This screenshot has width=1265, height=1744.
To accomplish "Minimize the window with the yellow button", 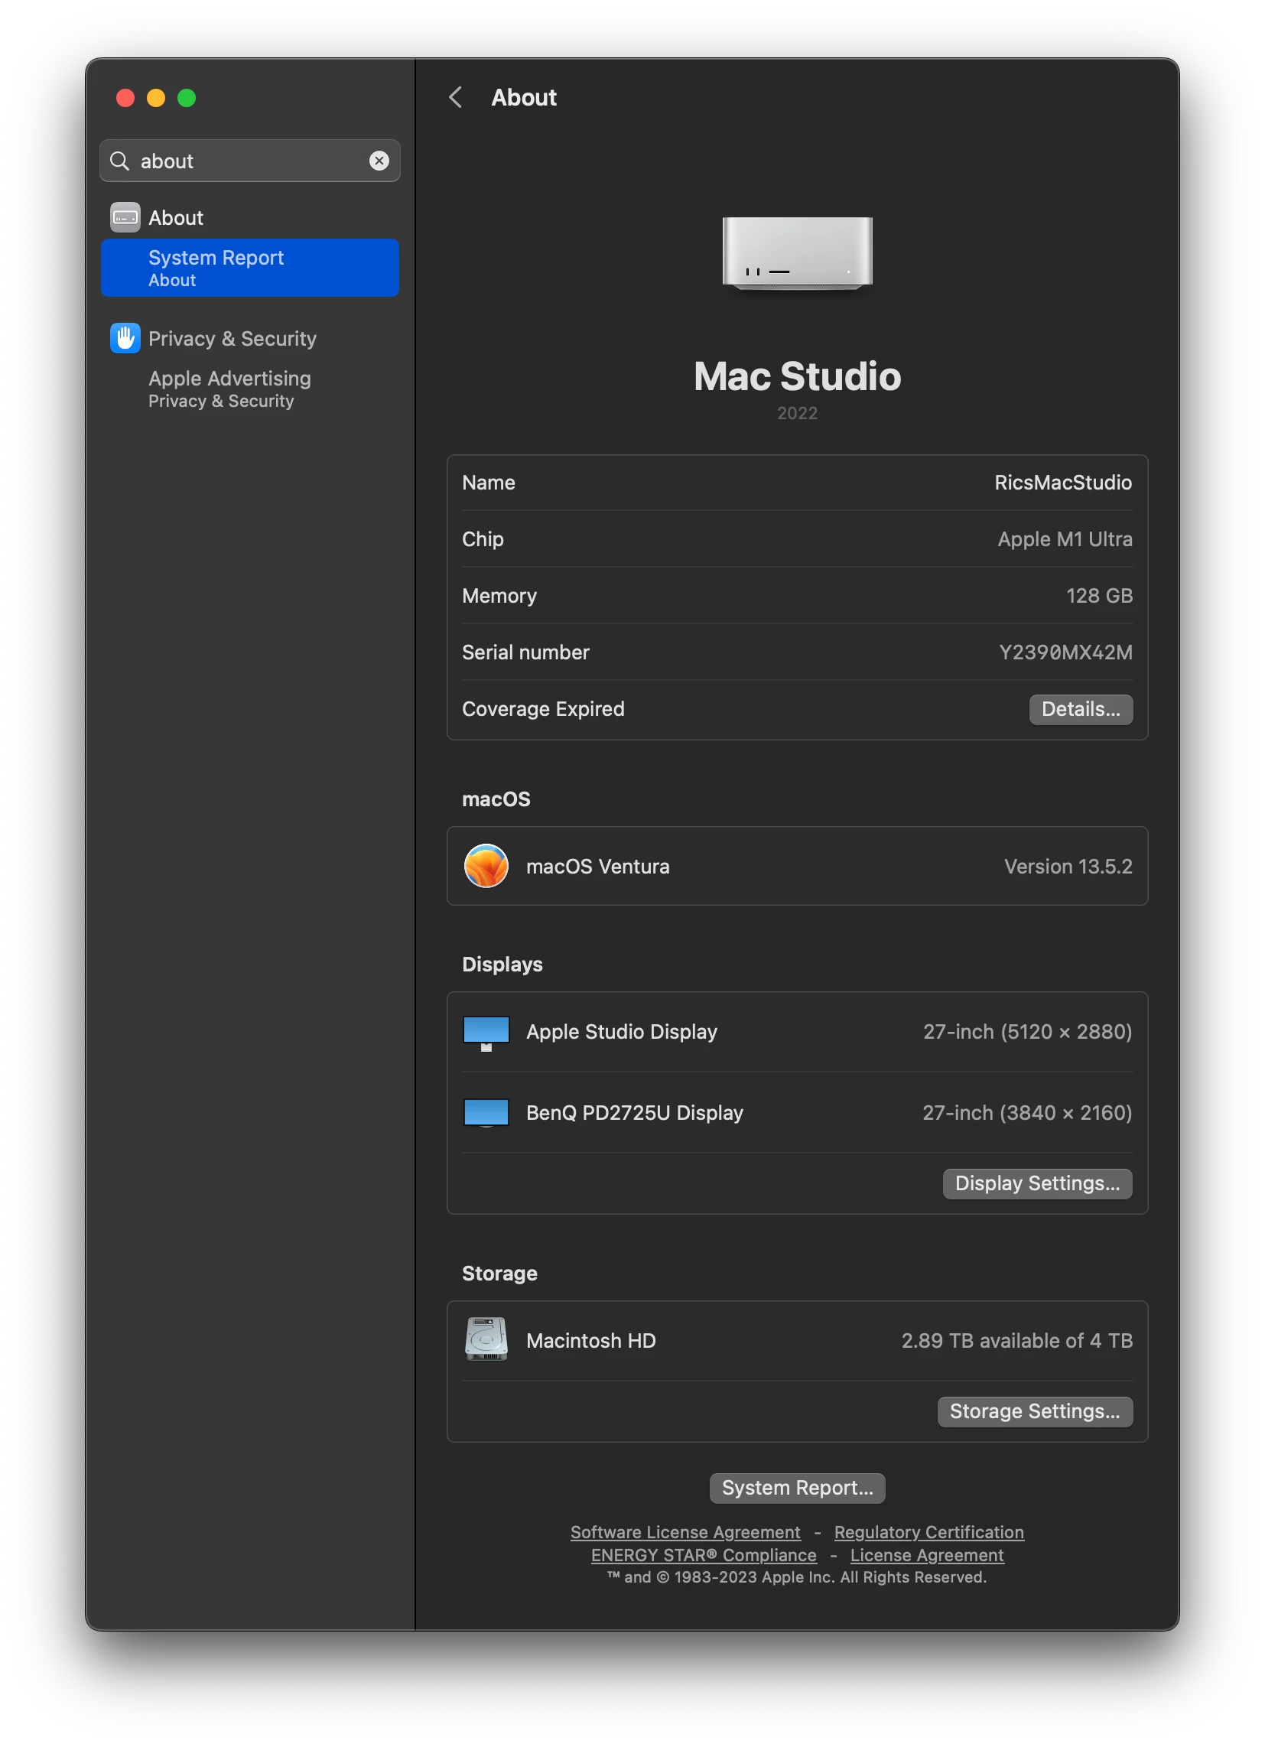I will coord(156,98).
